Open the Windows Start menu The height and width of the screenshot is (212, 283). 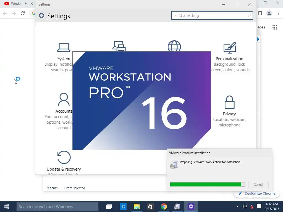pos(7,206)
